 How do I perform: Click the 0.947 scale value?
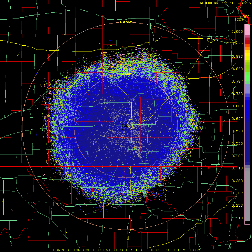click(x=237, y=44)
